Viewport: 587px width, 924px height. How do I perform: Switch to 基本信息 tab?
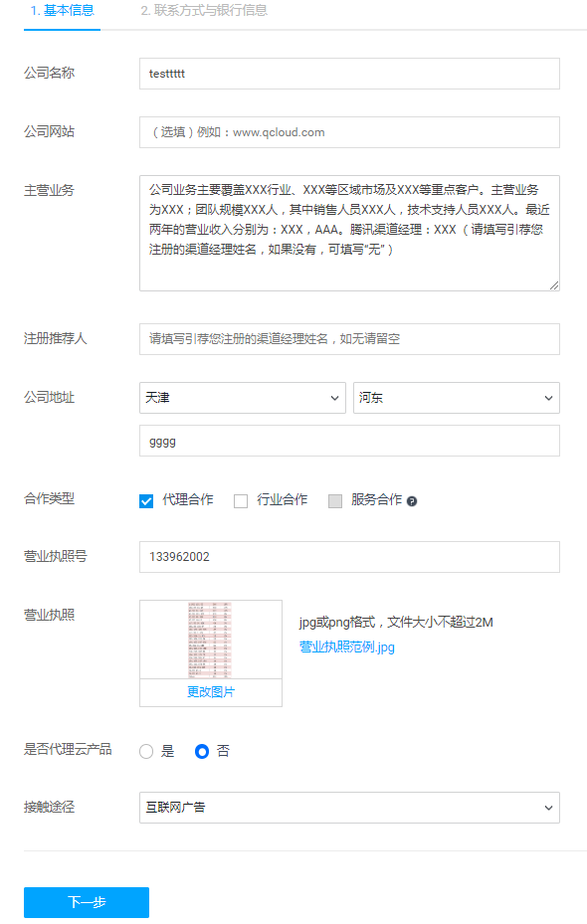coord(62,11)
